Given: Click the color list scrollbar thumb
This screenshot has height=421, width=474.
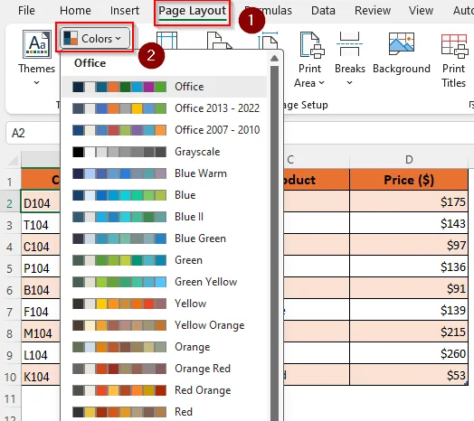Looking at the screenshot, I should click(x=274, y=243).
